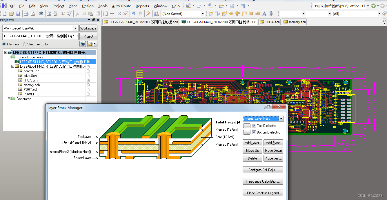Open the Auto Route menu
387x200 pixels.
coord(121,6)
